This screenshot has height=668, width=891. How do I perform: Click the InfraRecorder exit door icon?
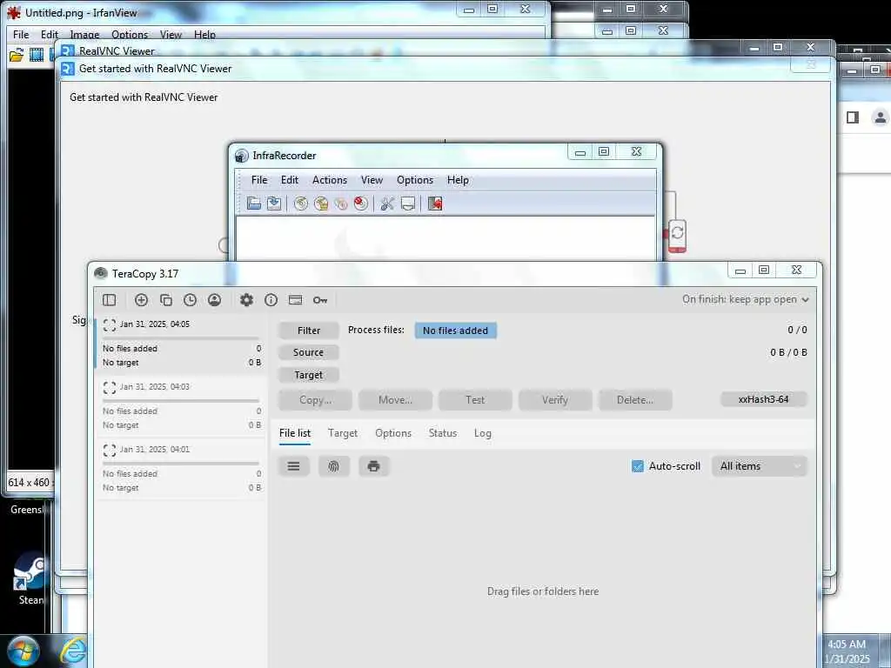435,204
